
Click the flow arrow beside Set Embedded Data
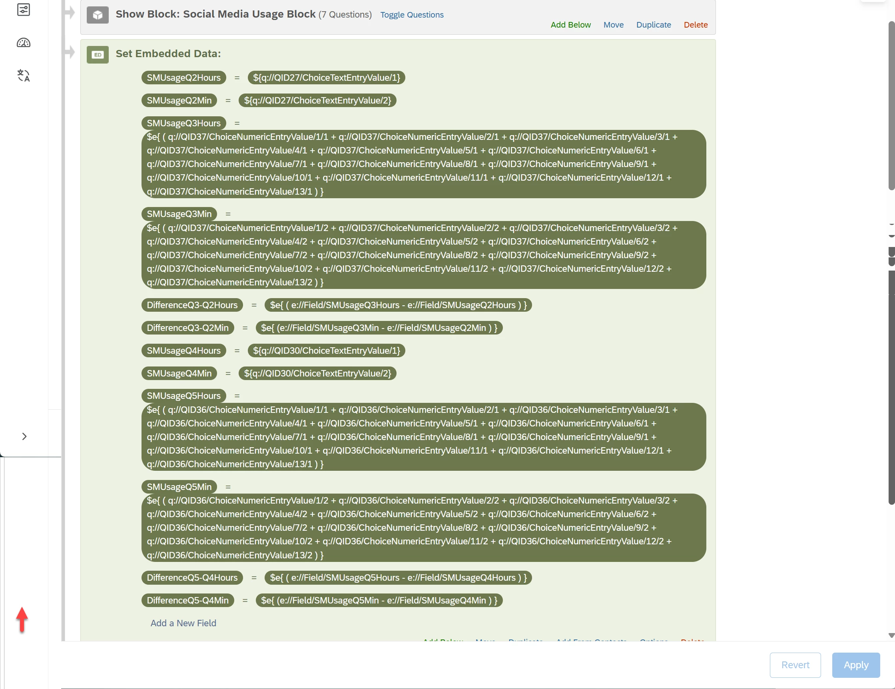coord(70,52)
